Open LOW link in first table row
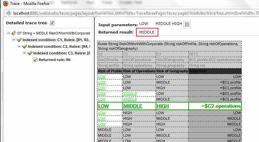Viewport: 259px width, 142px height. pyautogui.click(x=102, y=77)
